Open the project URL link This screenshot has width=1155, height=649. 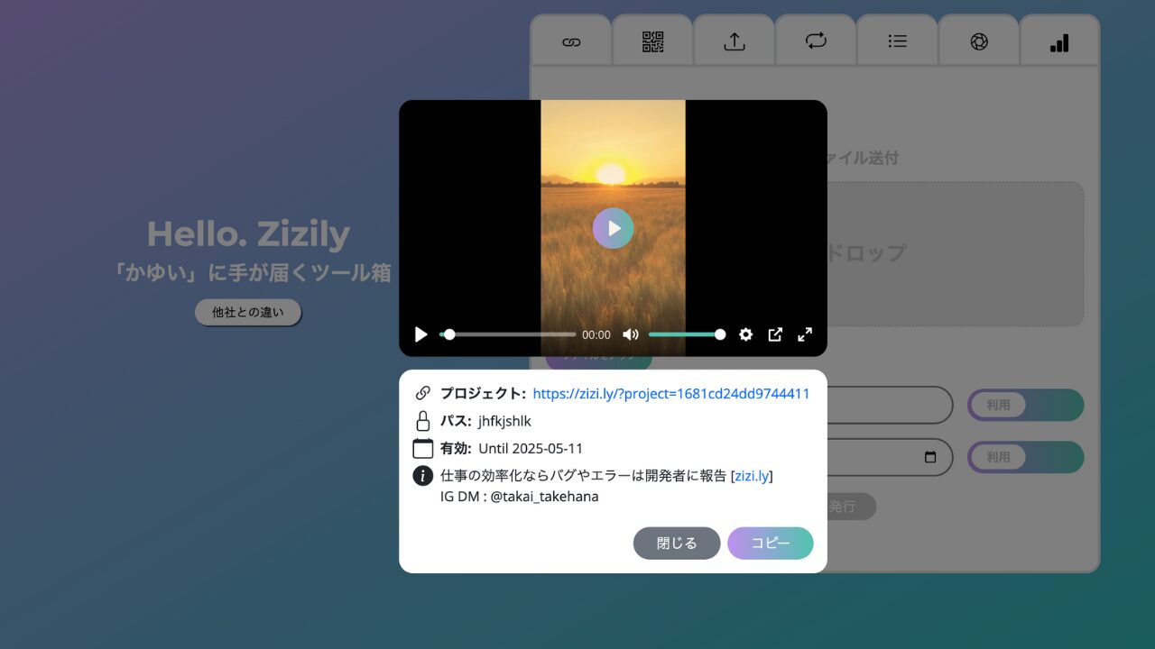click(x=670, y=394)
